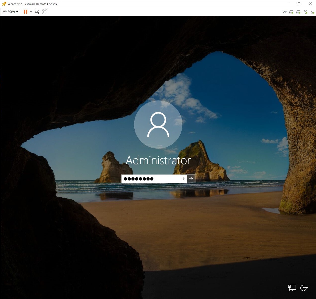Send Ctrl+Alt+Del to the virtual machine
Image resolution: width=316 pixels, height=299 pixels.
pyautogui.click(x=37, y=12)
